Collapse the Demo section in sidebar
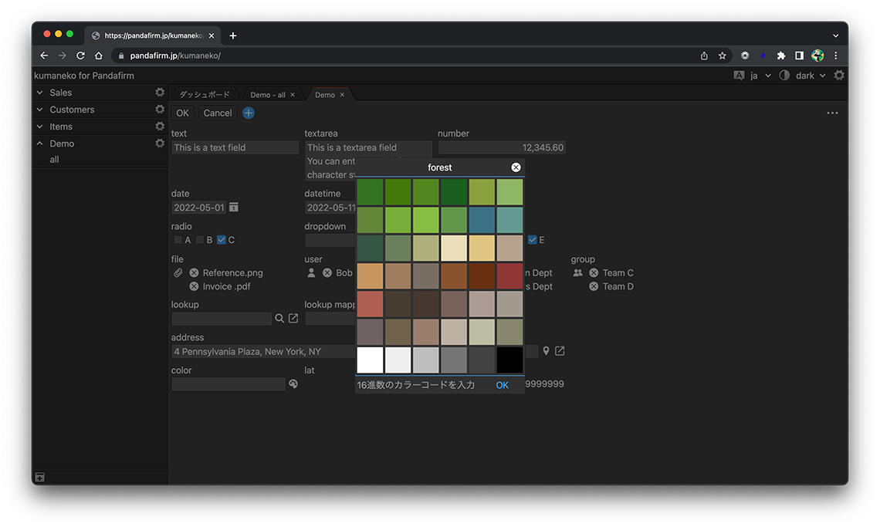Image resolution: width=880 pixels, height=527 pixels. click(x=40, y=144)
